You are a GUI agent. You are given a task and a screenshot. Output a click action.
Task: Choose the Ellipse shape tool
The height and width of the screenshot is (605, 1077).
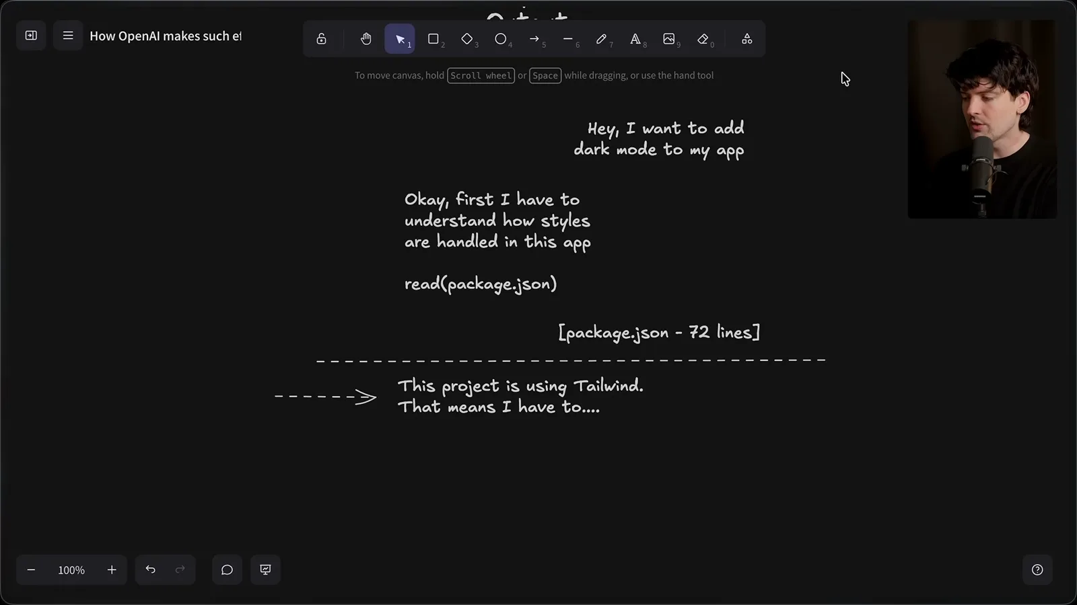[501, 39]
